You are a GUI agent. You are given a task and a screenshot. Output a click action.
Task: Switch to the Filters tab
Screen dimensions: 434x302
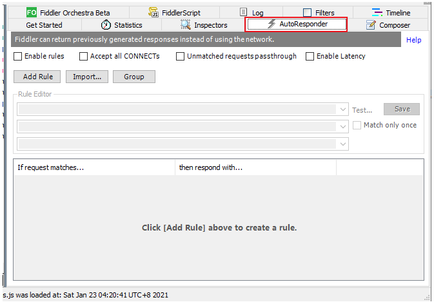(318, 13)
